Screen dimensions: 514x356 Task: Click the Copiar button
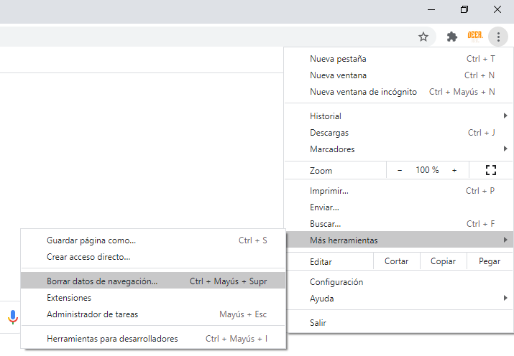point(443,261)
